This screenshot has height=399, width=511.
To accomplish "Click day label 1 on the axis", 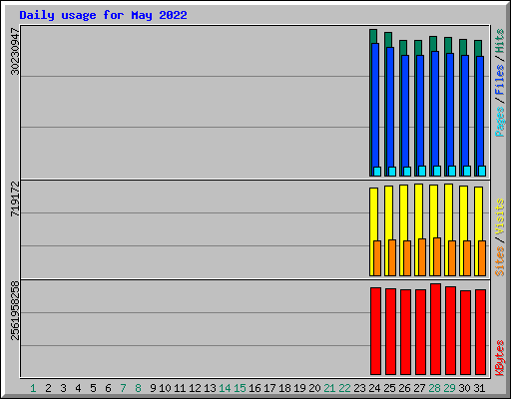I will tap(33, 388).
